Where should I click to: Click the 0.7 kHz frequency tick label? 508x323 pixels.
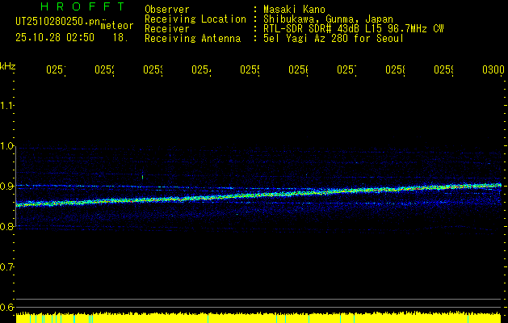pos(7,267)
